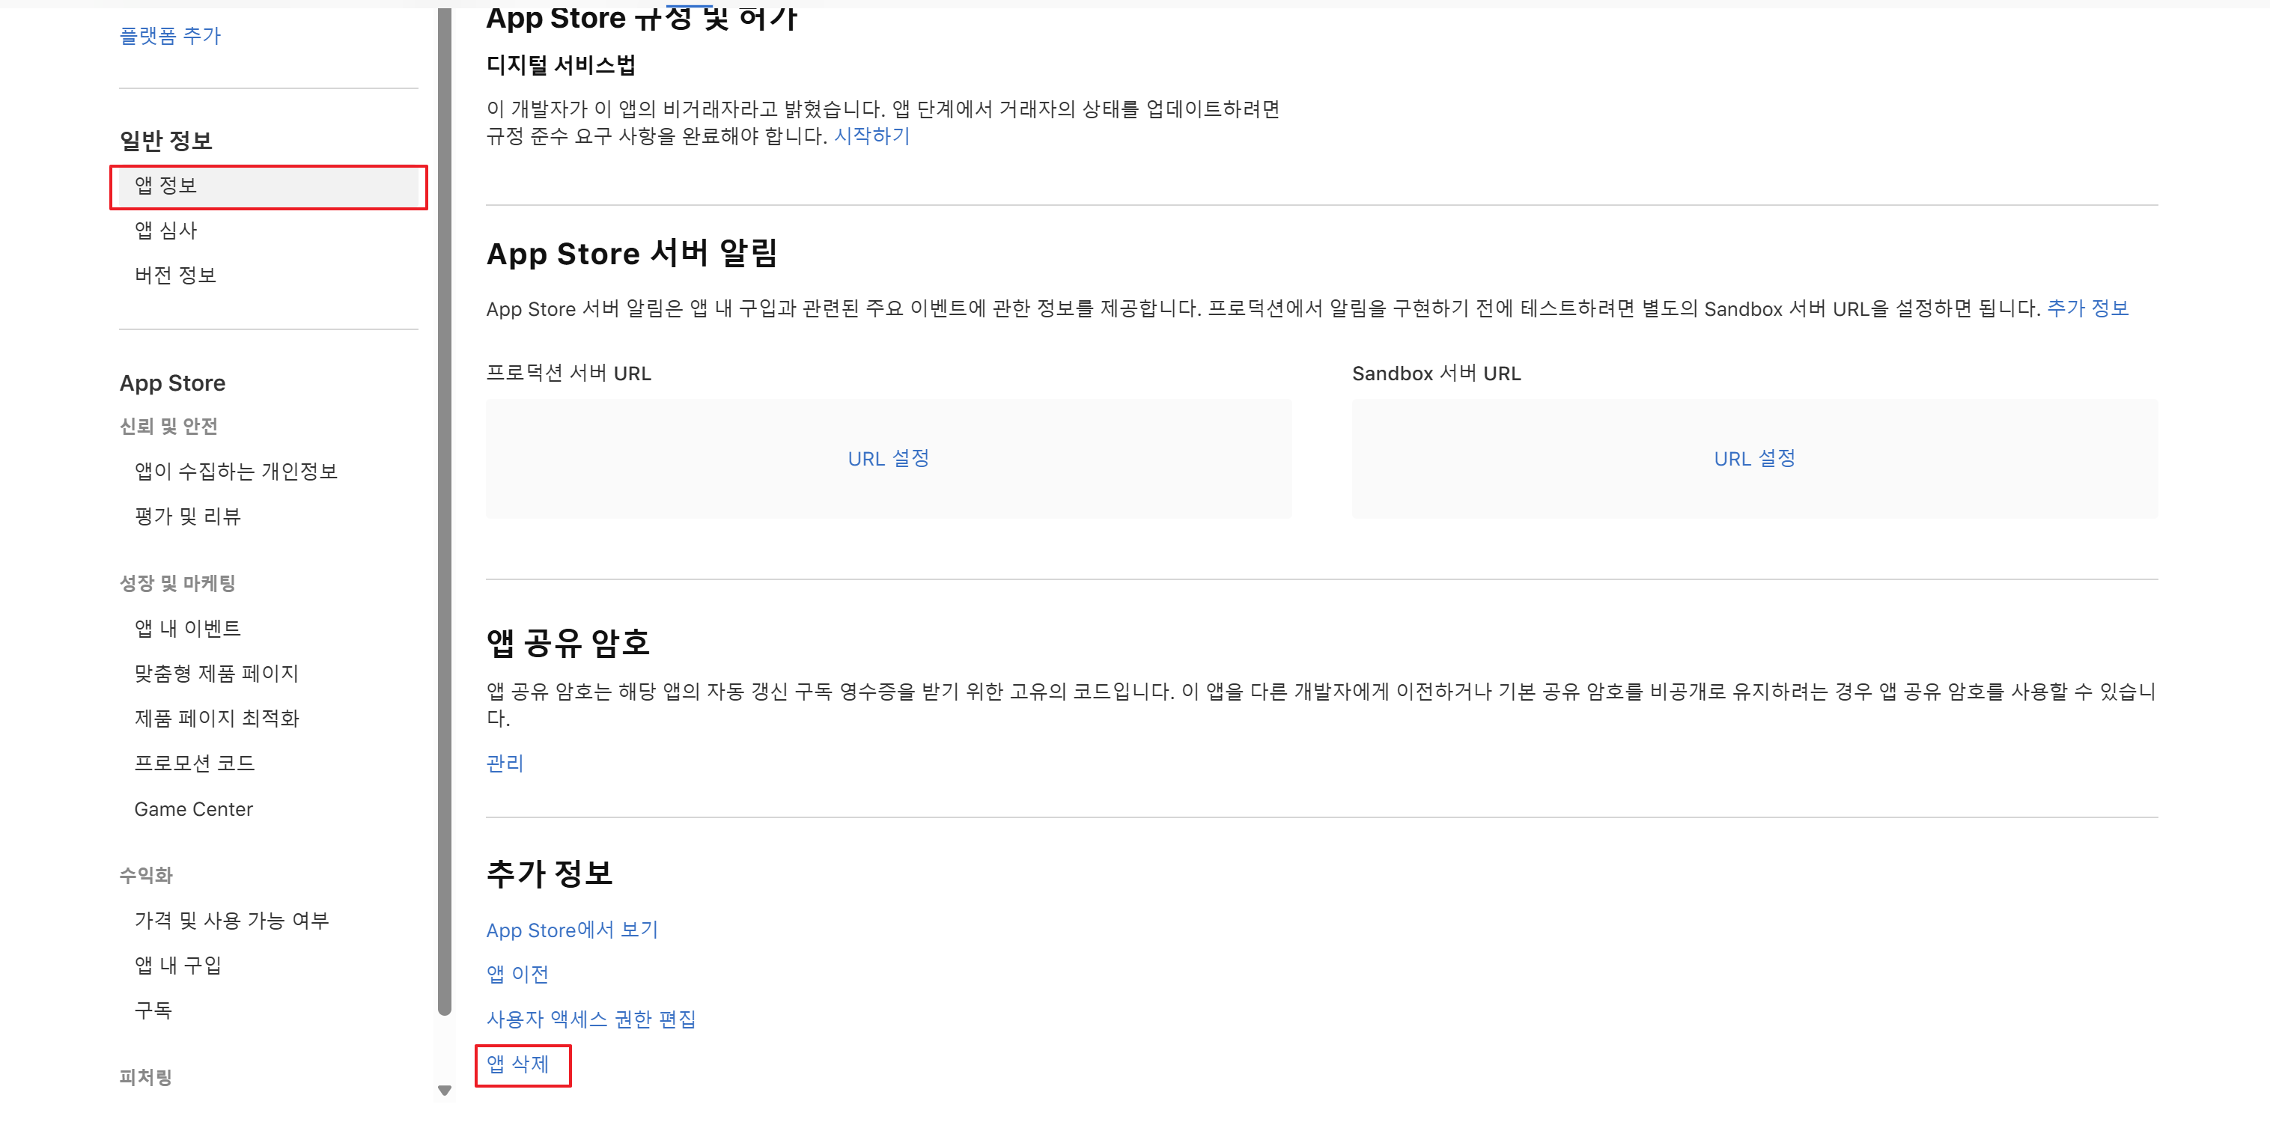Open 앱 심사 sidebar item

point(165,231)
